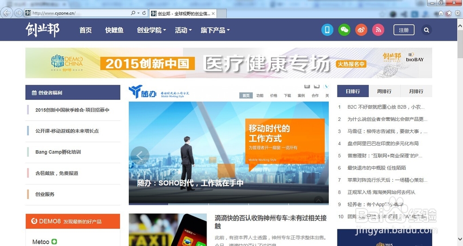Image resolution: width=463 pixels, height=246 pixels.
Task: Open the DEMO8 发现最新的好产品 header
Action: 73,221
